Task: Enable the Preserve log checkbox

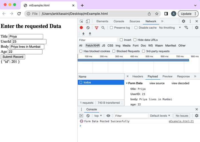Action: point(112,28)
